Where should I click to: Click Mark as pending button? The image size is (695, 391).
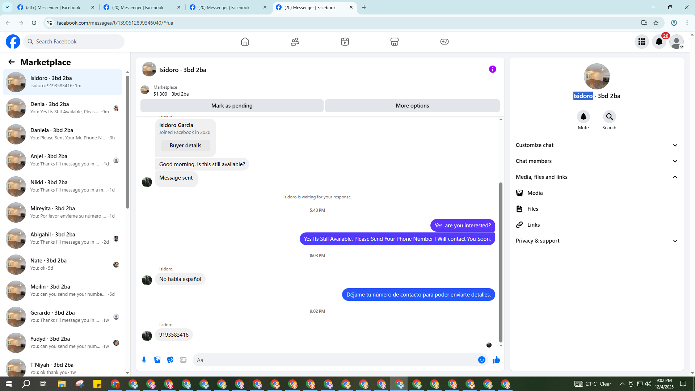(232, 106)
